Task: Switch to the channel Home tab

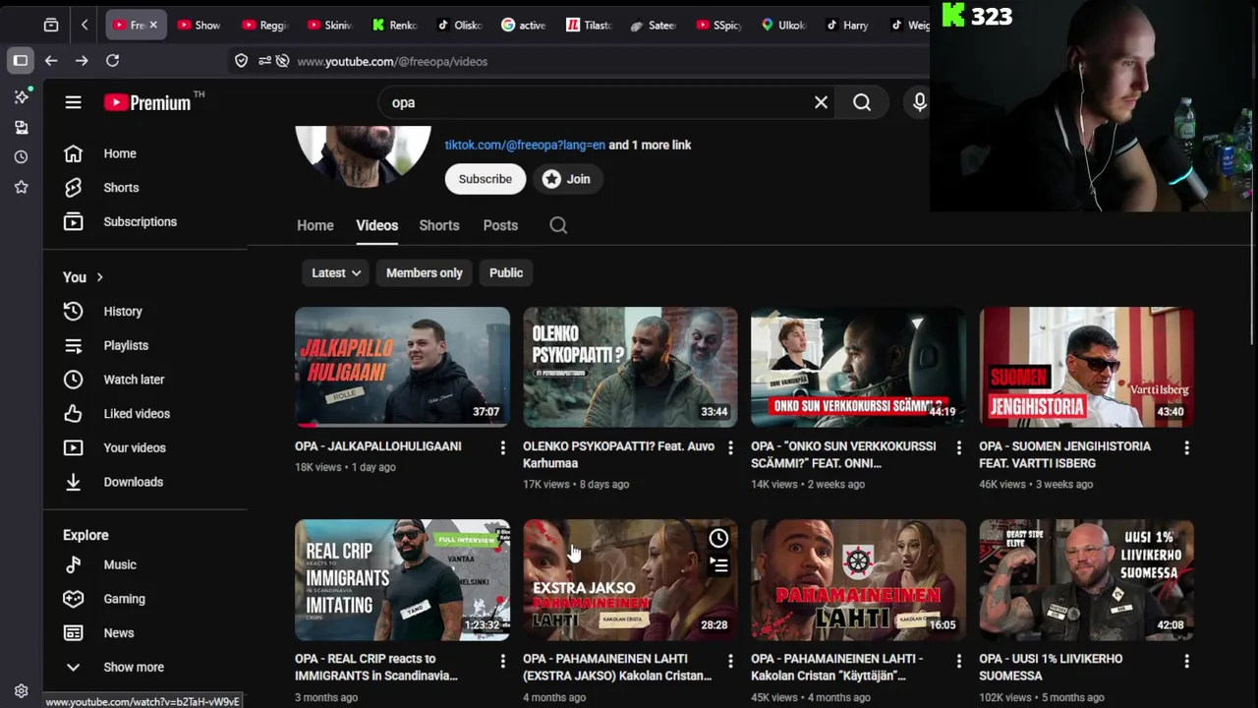Action: (x=315, y=225)
